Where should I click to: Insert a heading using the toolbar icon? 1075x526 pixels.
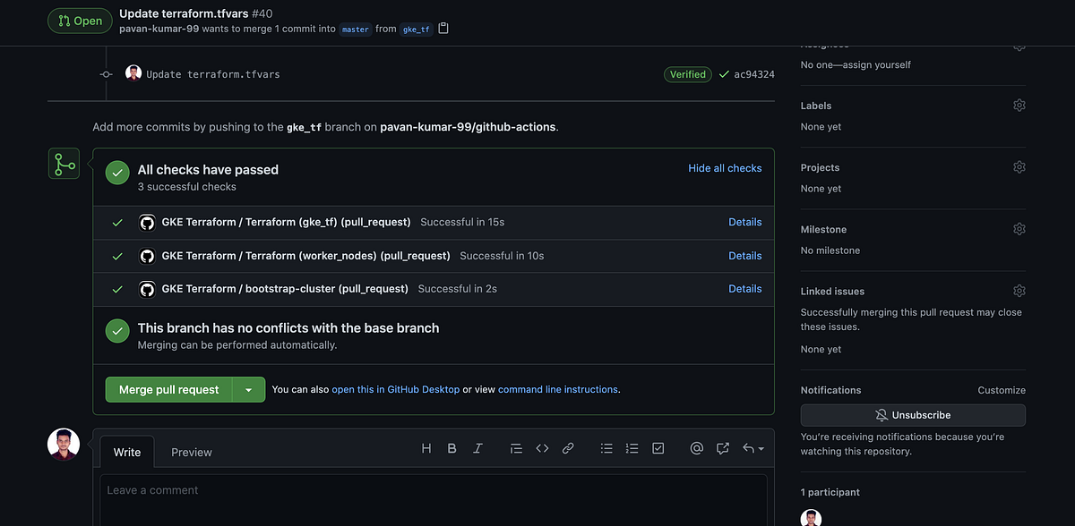pyautogui.click(x=426, y=448)
